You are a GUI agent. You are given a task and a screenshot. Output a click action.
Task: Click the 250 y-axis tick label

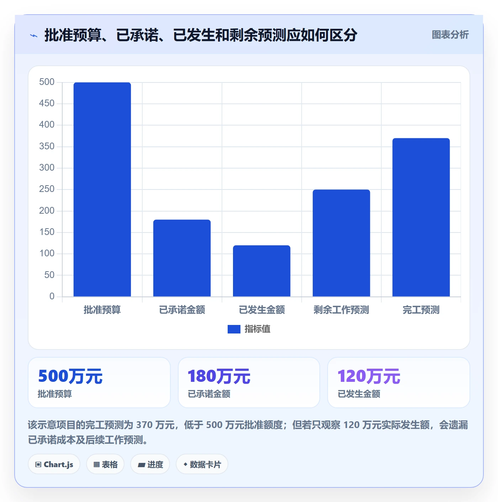click(47, 189)
